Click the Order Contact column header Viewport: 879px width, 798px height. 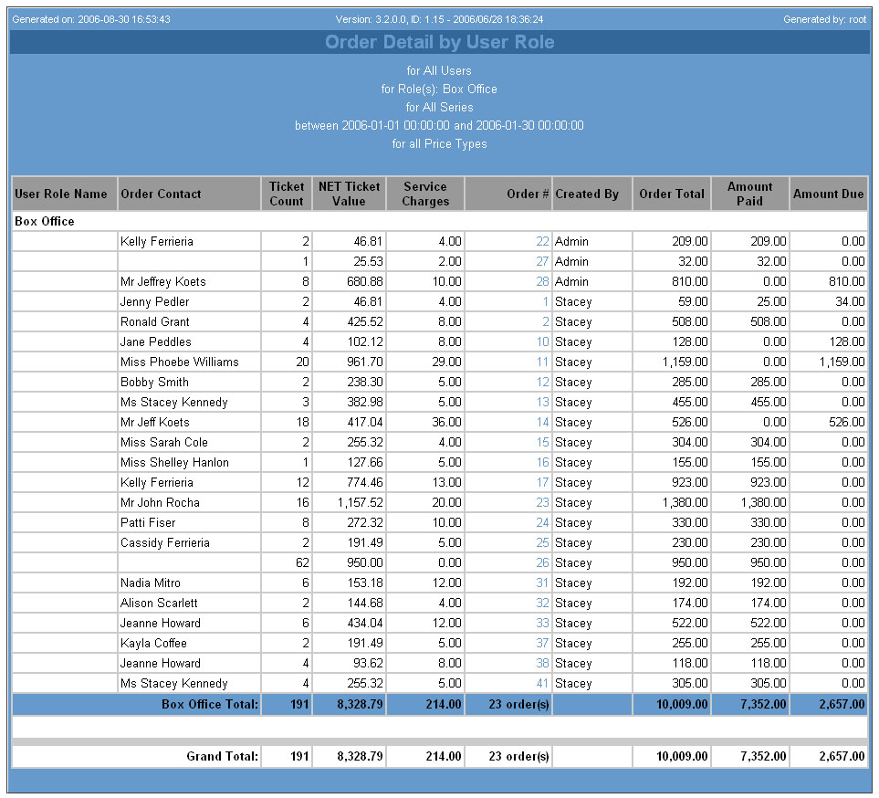[x=190, y=194]
